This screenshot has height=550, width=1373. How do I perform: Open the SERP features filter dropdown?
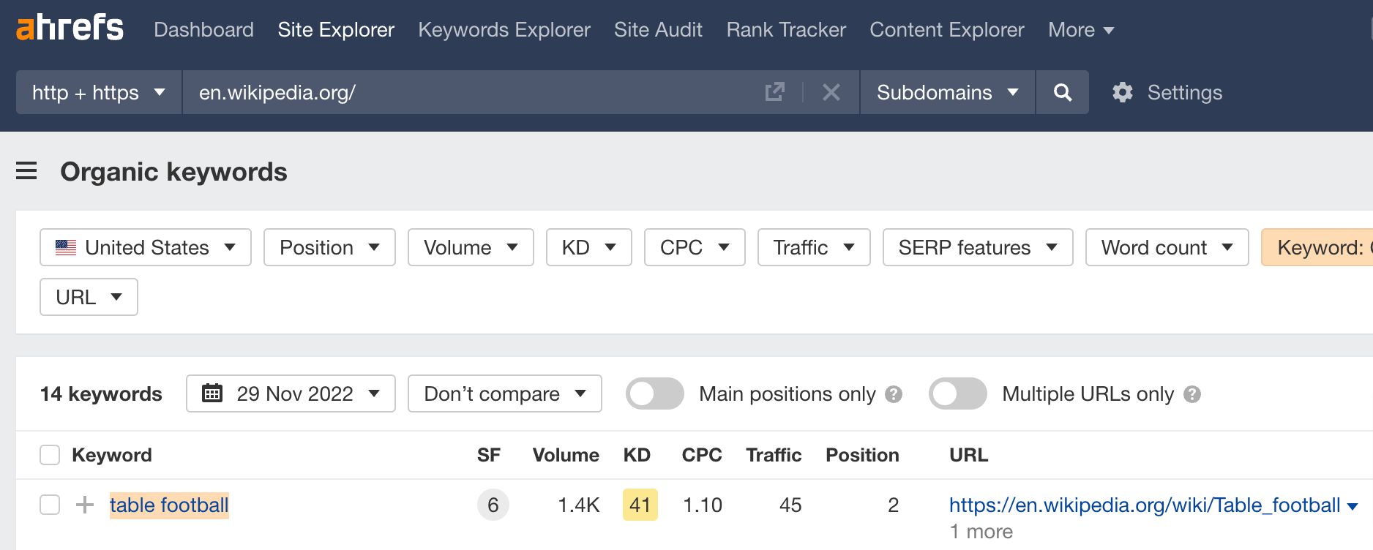tap(978, 247)
